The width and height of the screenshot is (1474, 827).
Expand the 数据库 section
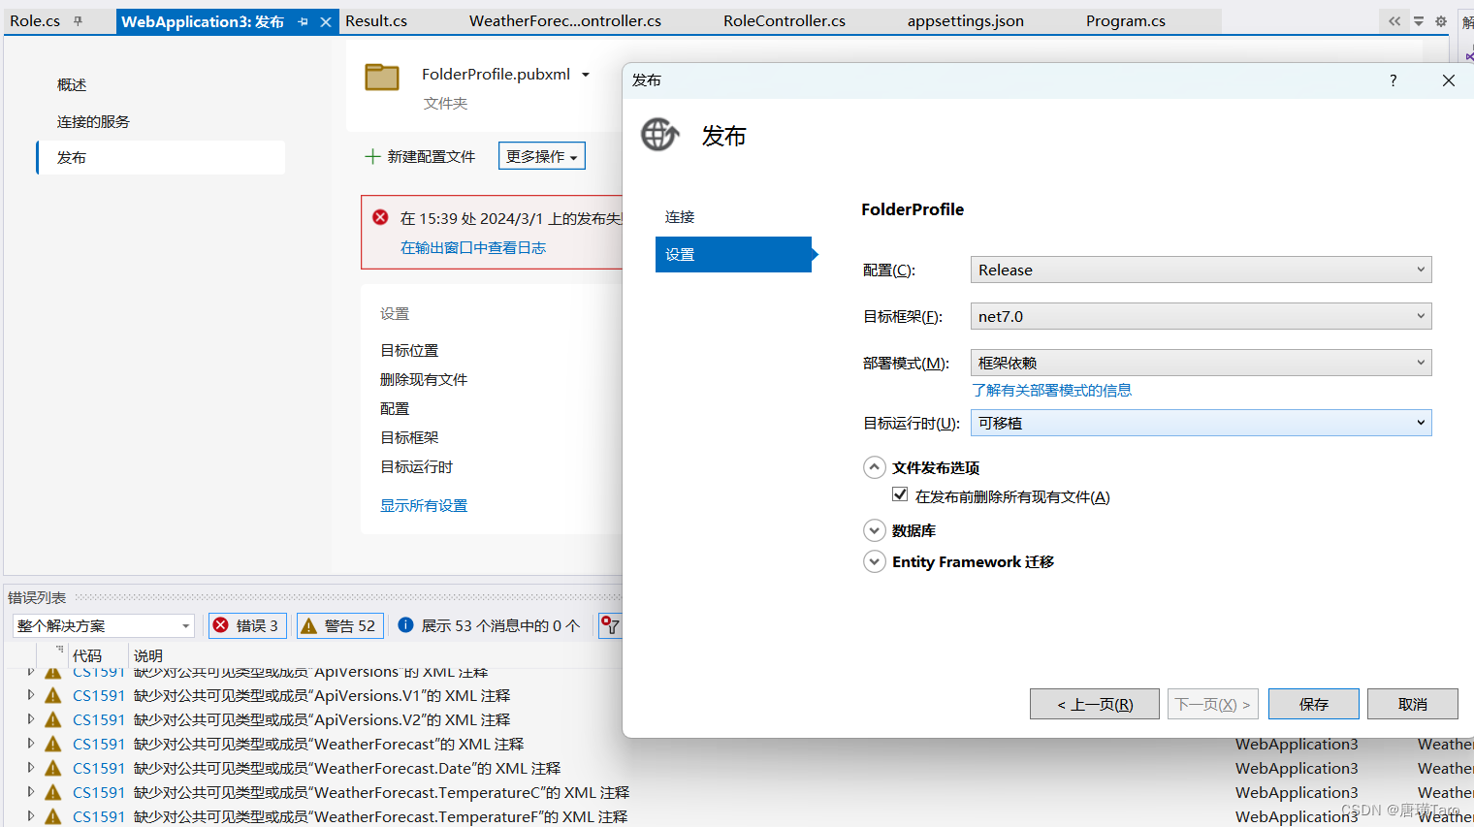875,530
